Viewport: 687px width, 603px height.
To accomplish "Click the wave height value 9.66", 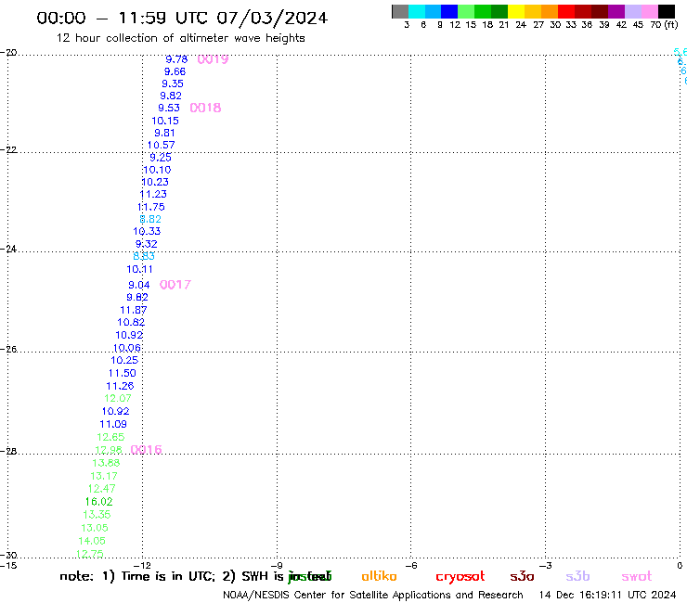I will coord(175,71).
